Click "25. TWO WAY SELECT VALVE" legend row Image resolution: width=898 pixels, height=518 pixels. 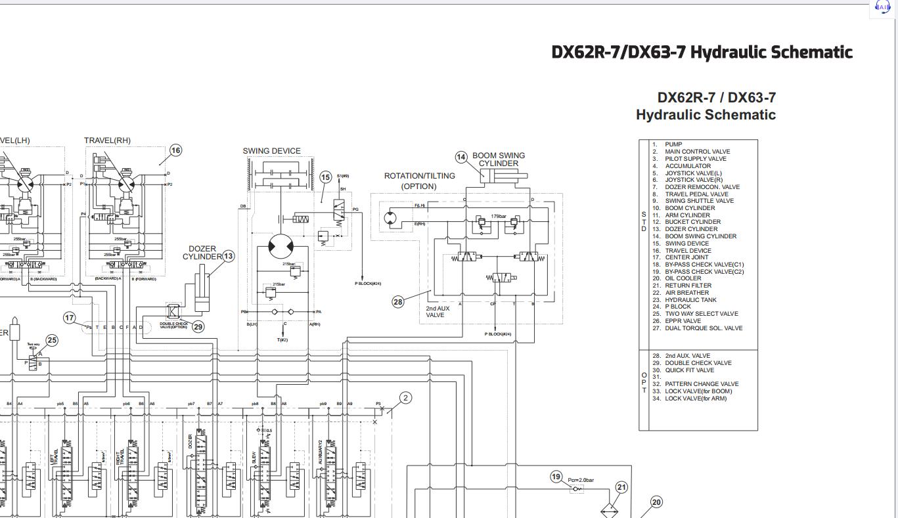(x=695, y=314)
